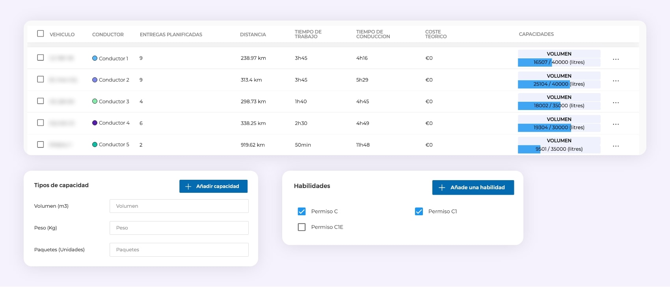Open the three-dot menu for Conductor 3
This screenshot has width=670, height=287.
coord(616,102)
